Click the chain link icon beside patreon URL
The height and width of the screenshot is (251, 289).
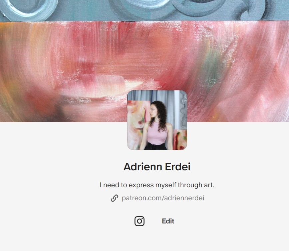pyautogui.click(x=115, y=198)
